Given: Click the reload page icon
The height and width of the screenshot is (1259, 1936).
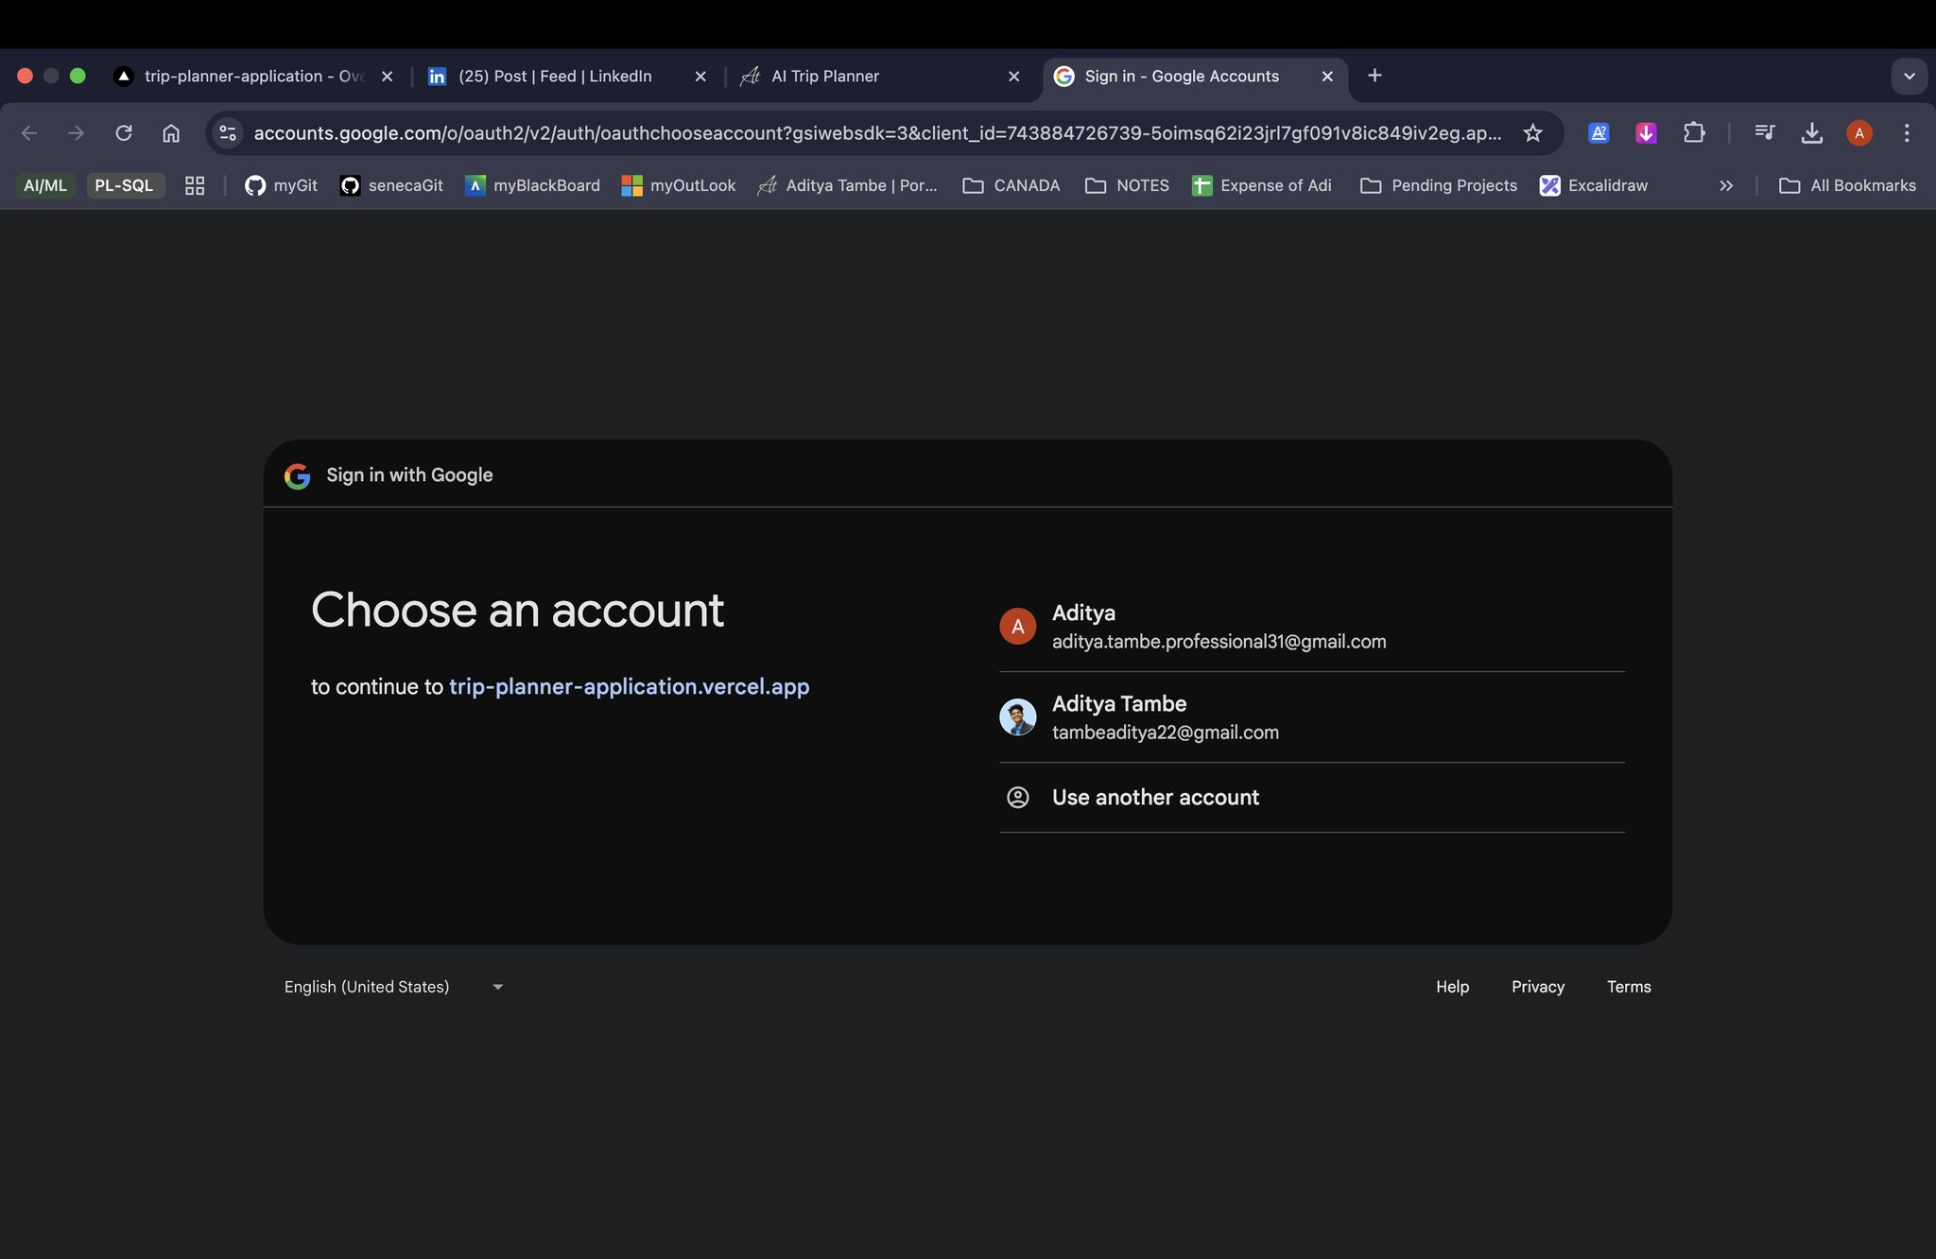Looking at the screenshot, I should pyautogui.click(x=124, y=133).
